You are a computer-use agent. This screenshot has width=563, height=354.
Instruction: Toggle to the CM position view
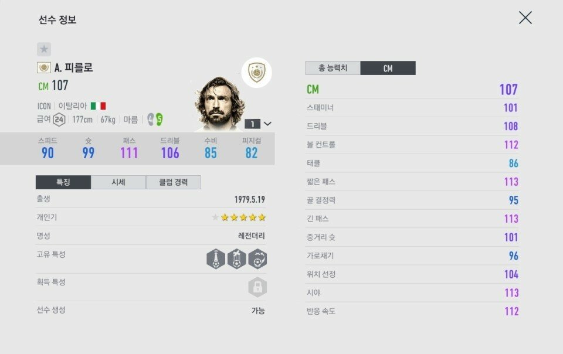388,68
